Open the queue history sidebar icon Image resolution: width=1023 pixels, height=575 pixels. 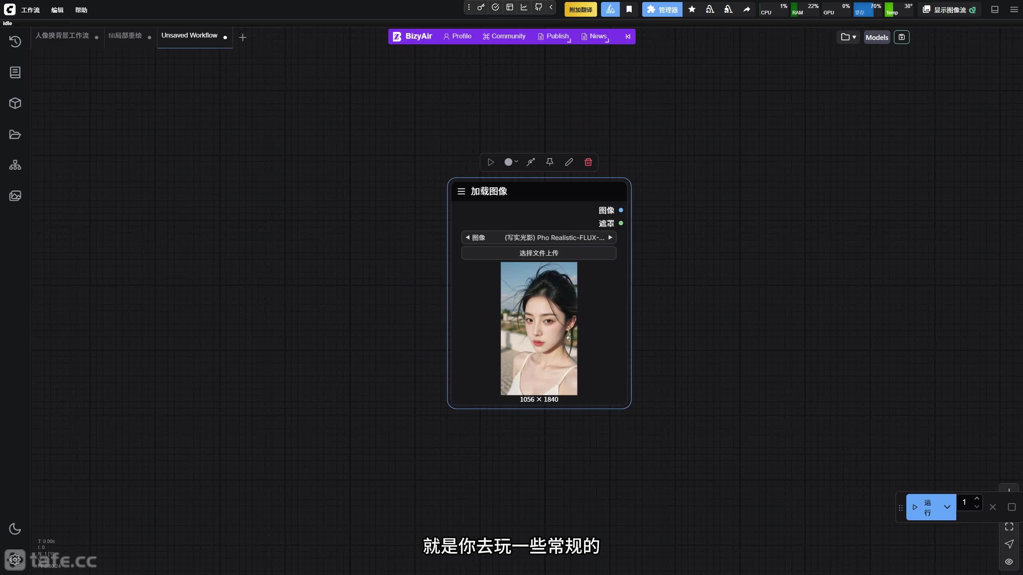(15, 42)
